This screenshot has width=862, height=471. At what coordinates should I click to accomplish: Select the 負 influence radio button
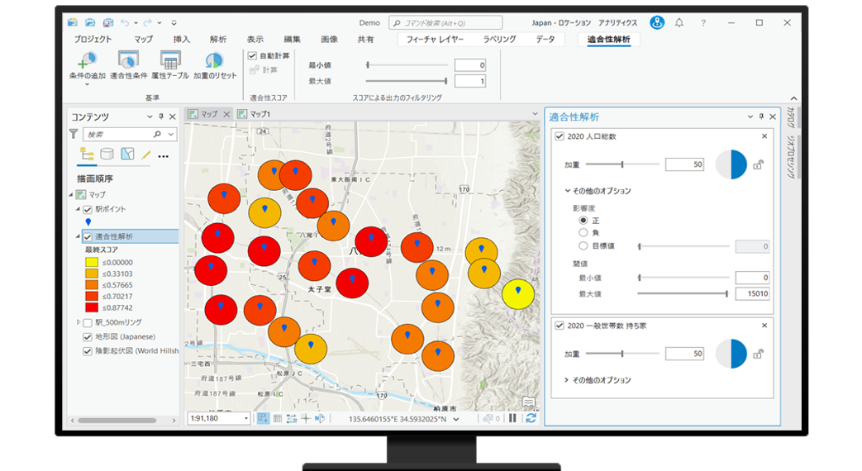click(x=583, y=233)
